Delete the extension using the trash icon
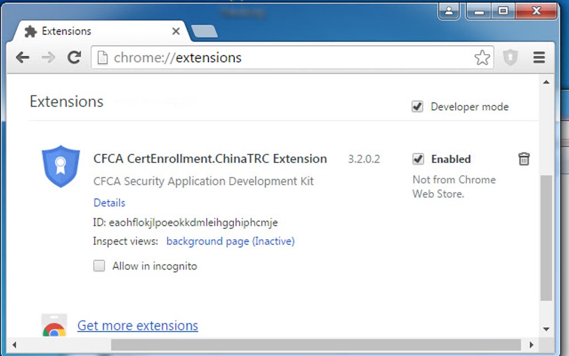The height and width of the screenshot is (356, 569). tap(524, 159)
